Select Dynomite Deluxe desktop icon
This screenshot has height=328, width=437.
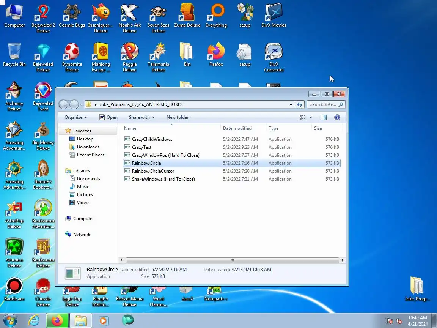point(72,57)
